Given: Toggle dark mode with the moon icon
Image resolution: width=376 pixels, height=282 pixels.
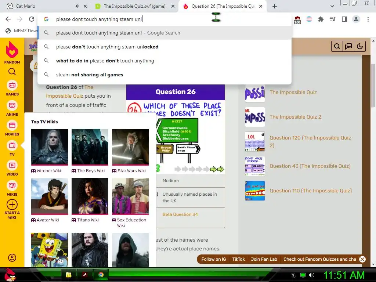Looking at the screenshot, I should coord(360,46).
